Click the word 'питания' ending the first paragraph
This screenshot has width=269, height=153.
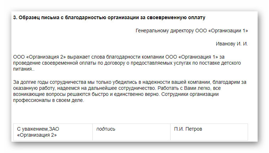tap(22, 69)
